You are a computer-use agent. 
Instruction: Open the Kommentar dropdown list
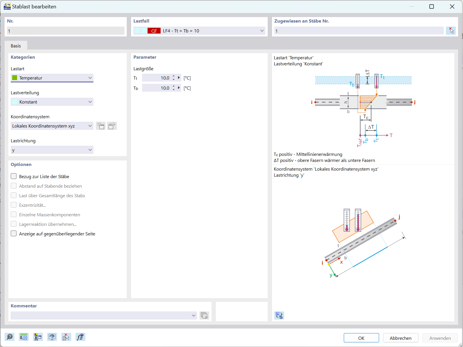coord(193,315)
